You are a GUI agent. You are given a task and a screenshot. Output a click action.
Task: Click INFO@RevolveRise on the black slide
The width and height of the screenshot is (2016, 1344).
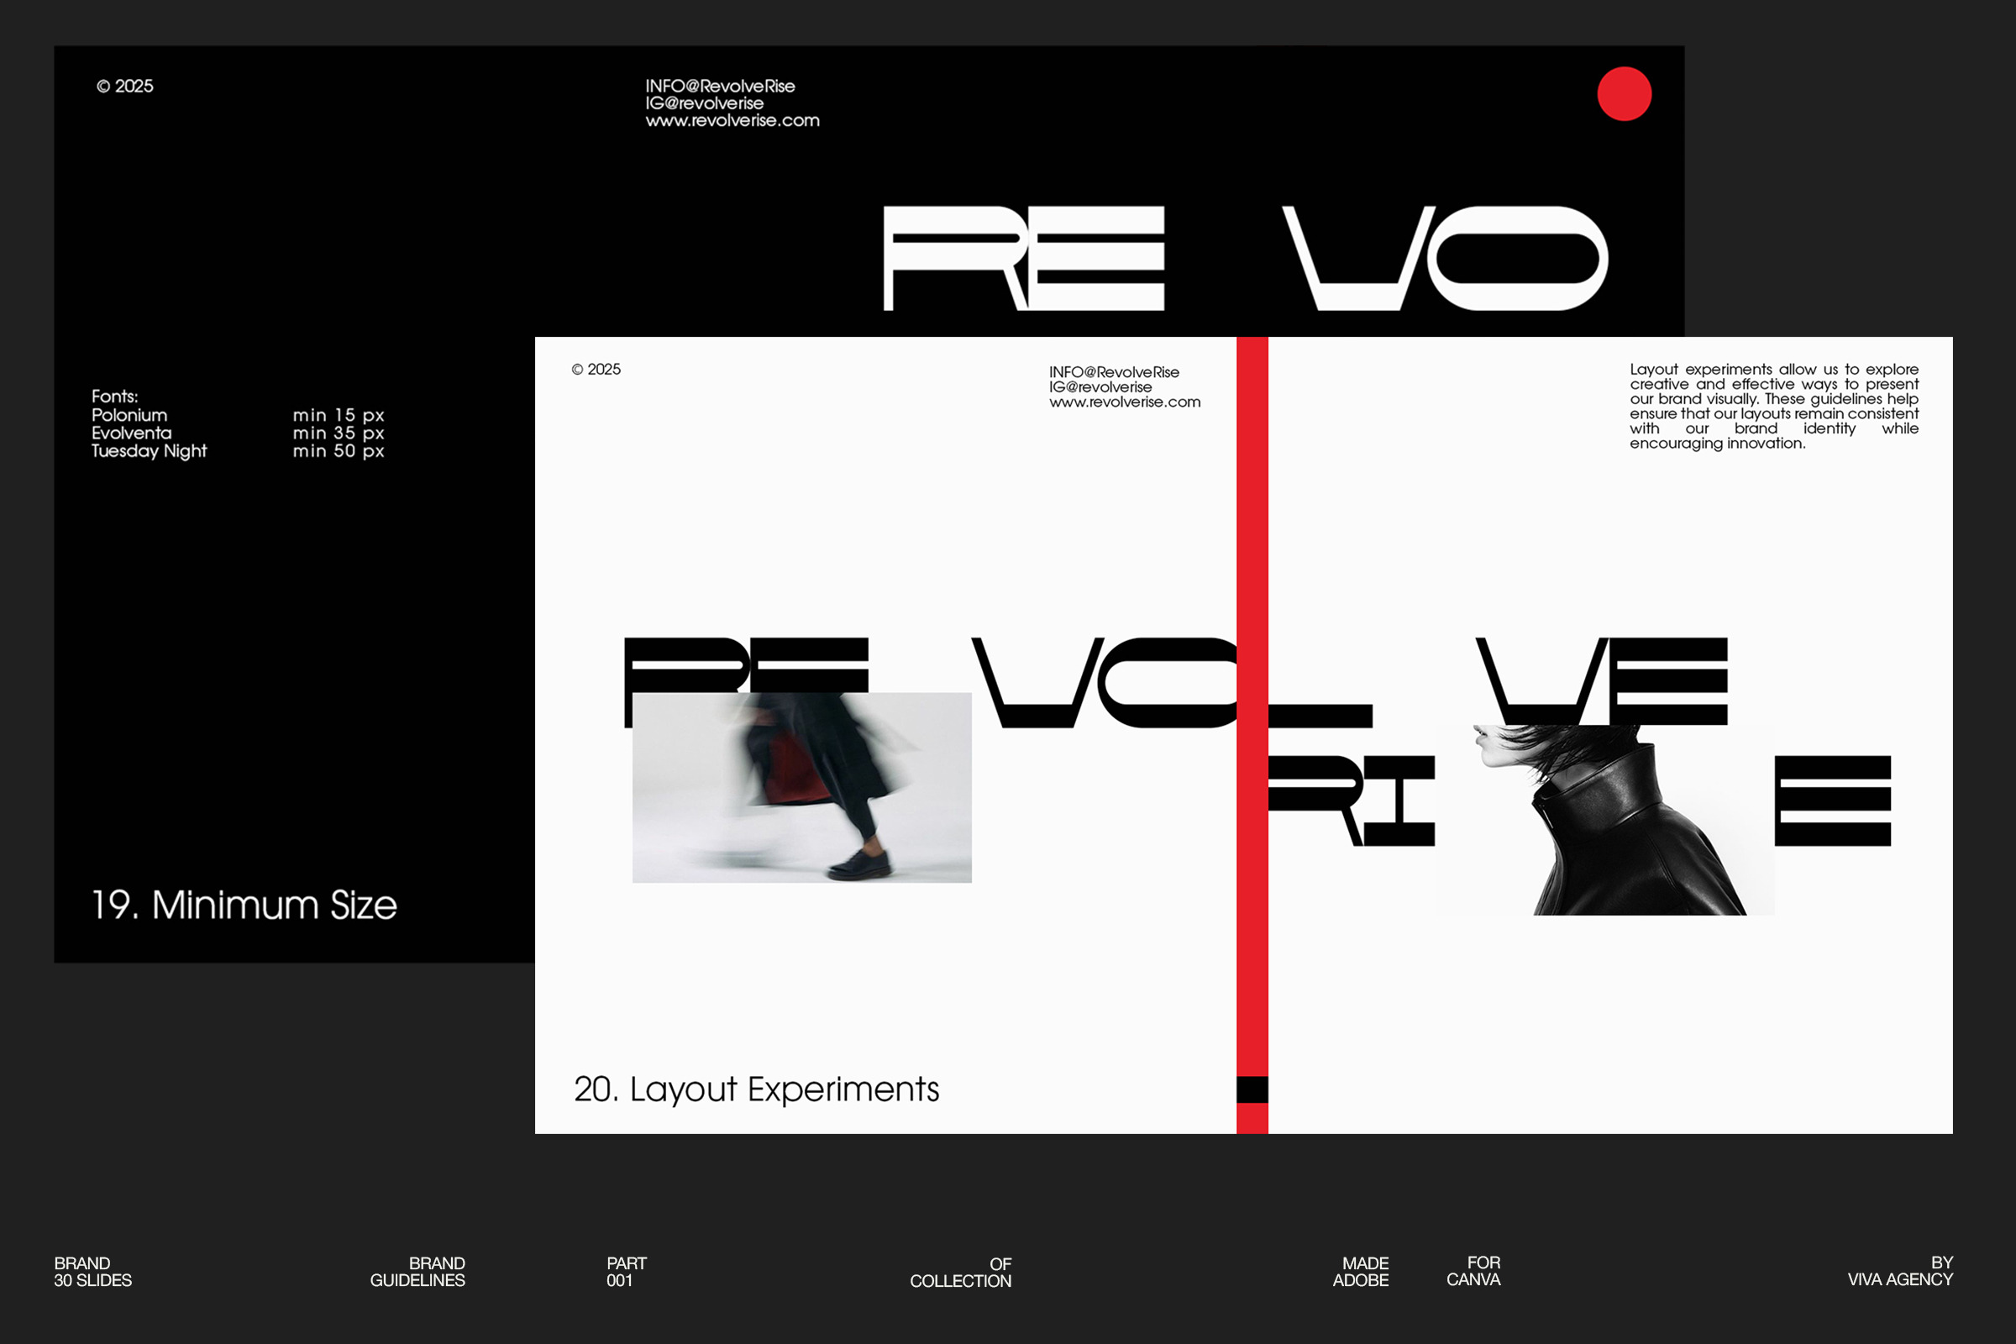pyautogui.click(x=720, y=86)
